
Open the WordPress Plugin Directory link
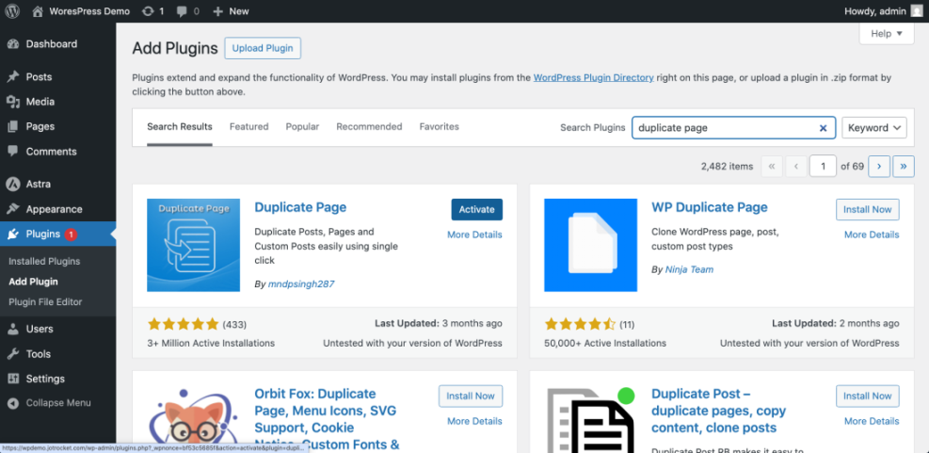tap(594, 77)
